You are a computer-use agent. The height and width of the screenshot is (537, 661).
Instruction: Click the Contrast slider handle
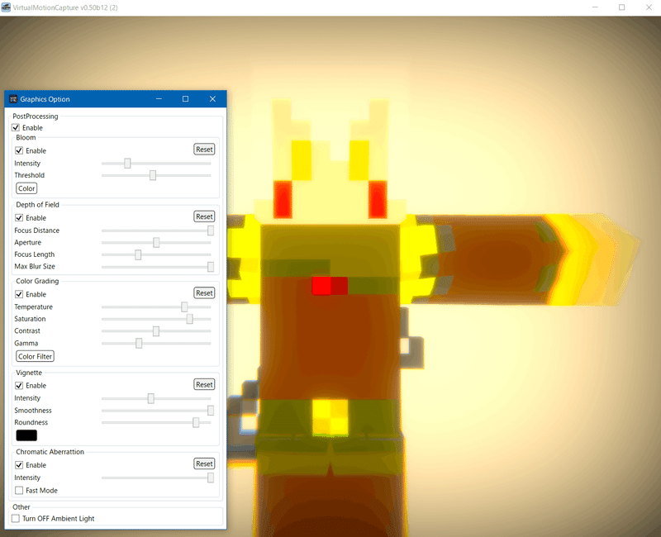pos(156,331)
